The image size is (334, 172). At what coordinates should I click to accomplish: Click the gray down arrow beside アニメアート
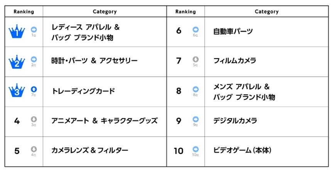pos(34,119)
